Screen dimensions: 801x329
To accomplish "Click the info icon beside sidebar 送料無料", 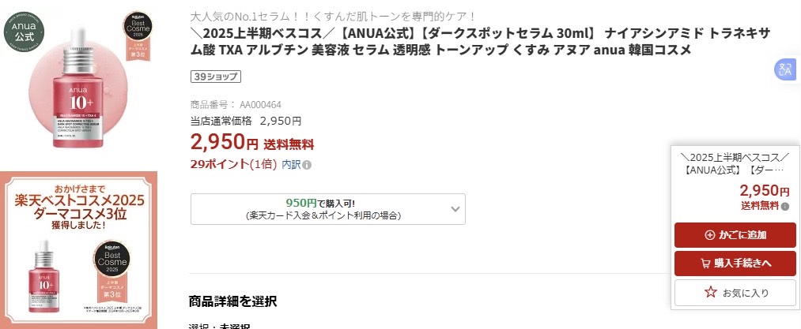I will (x=785, y=207).
